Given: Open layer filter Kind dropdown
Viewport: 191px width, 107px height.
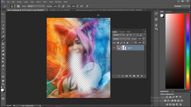Looking at the screenshot, I should [119, 35].
